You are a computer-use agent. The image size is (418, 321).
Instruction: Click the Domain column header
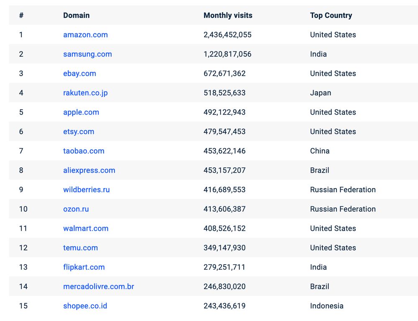tap(76, 15)
